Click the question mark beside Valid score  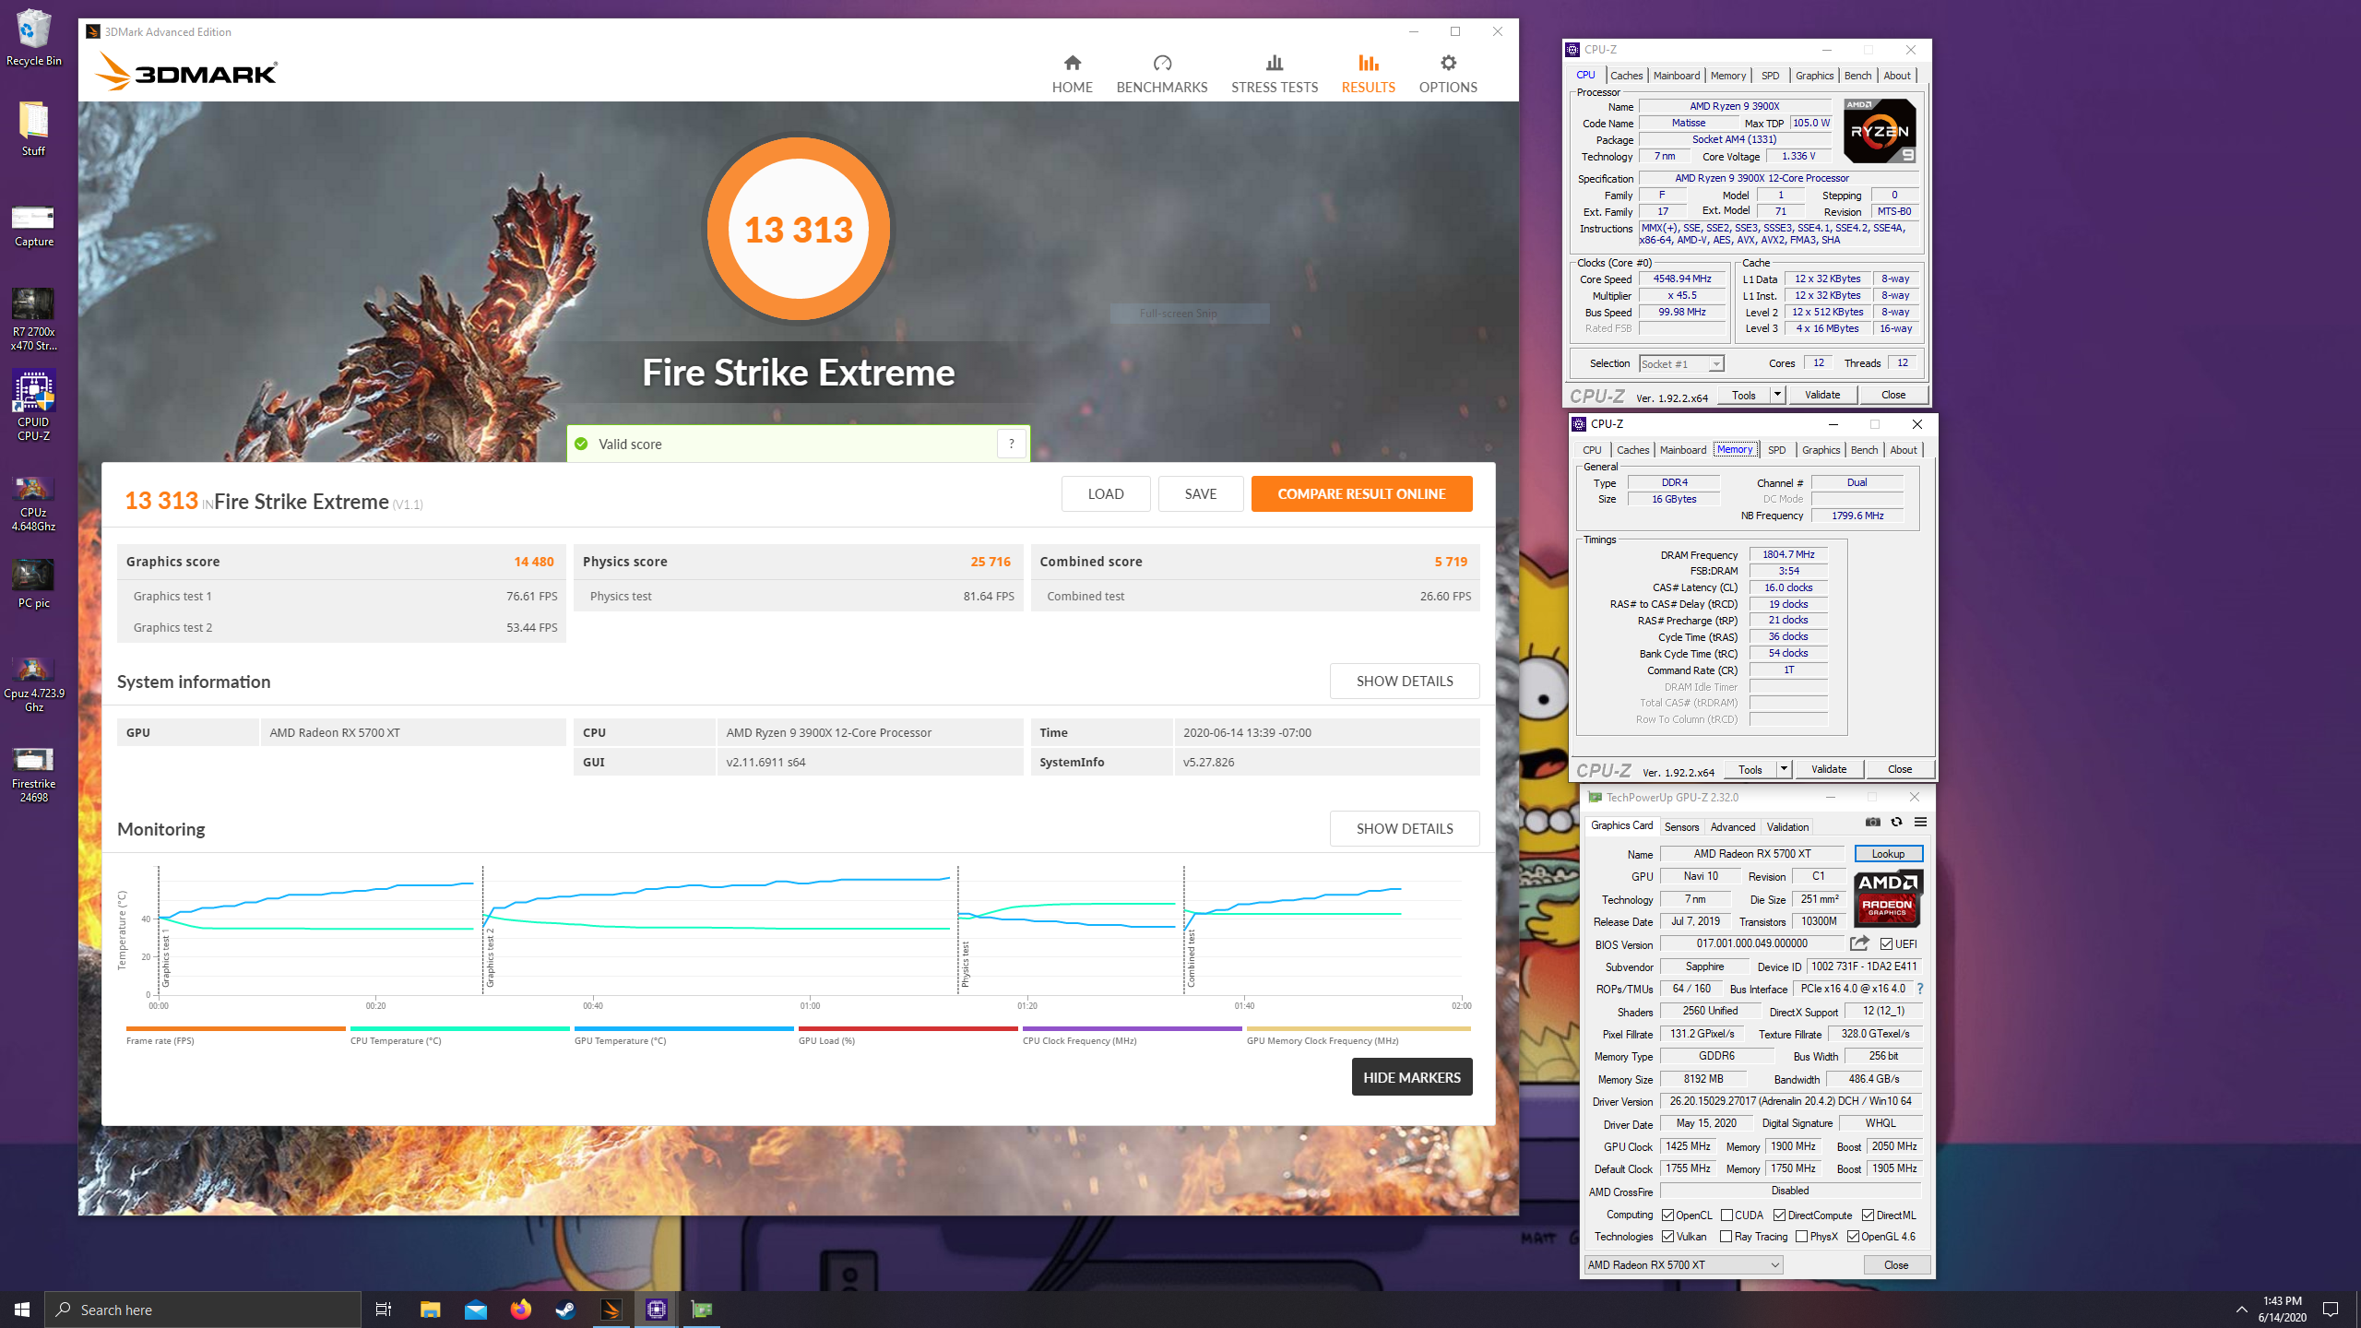coord(1012,444)
